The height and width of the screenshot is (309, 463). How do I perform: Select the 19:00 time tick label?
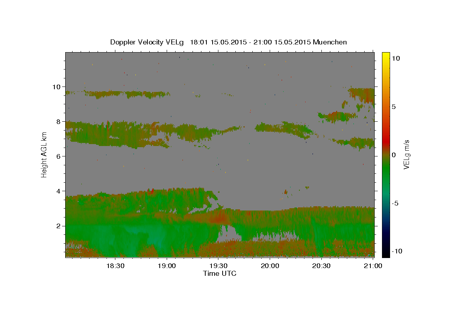(167, 266)
